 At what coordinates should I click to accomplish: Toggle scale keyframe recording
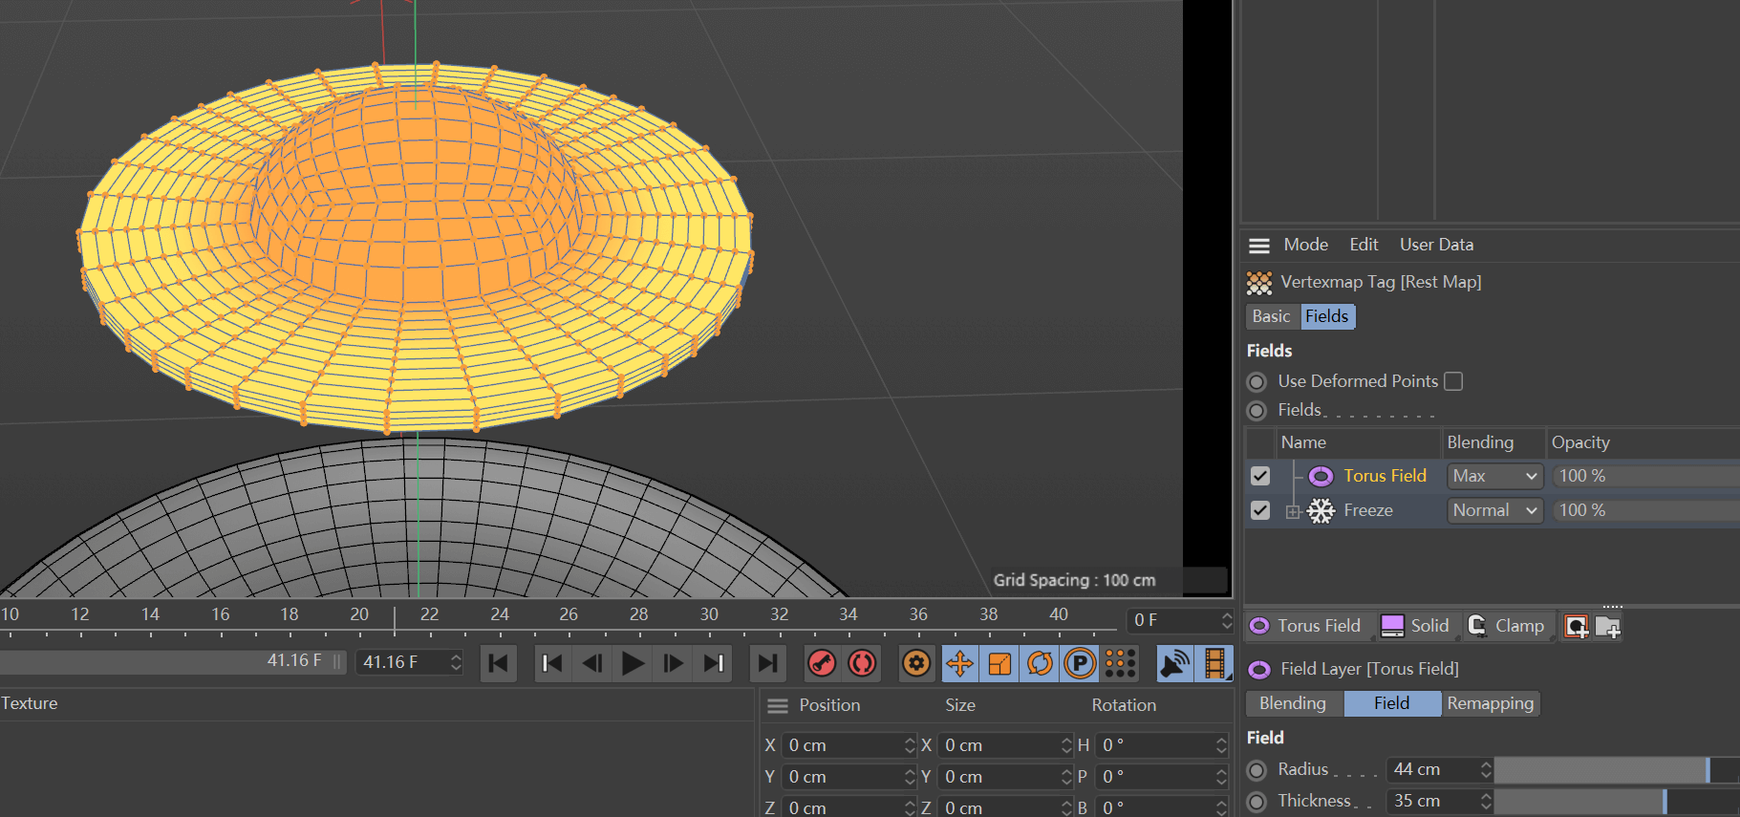point(999,663)
